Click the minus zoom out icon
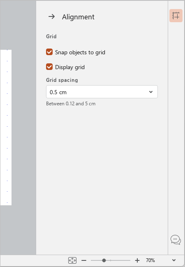Image resolution: width=185 pixels, height=267 pixels. (x=84, y=260)
